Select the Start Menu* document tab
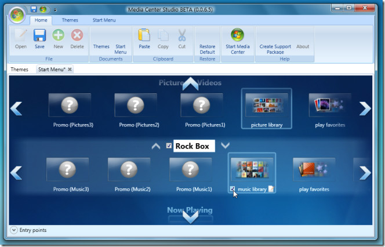This screenshot has height=247, width=385. 52,70
